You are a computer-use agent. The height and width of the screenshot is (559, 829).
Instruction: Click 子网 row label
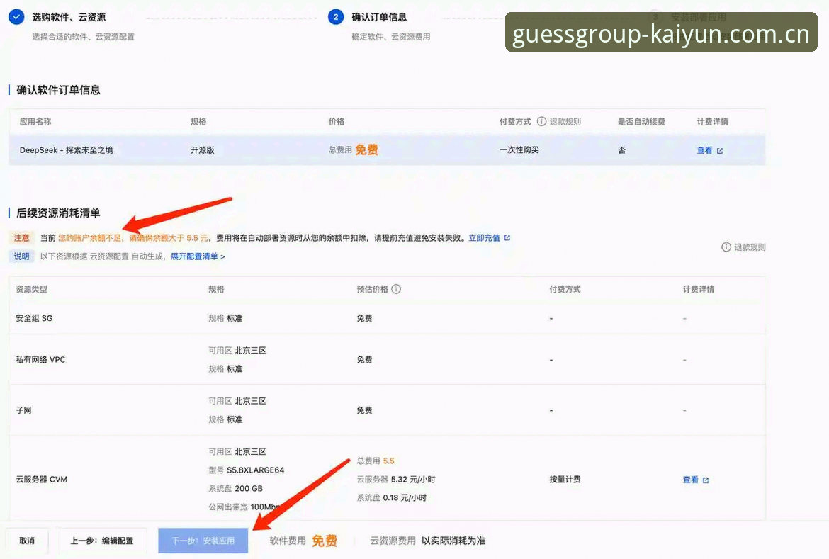23,410
